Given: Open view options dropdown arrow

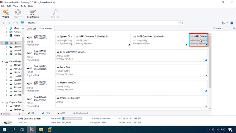Looking at the screenshot, I should (x=227, y=23).
